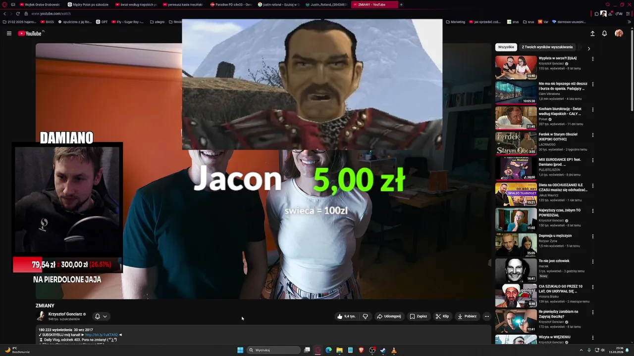Open options for Depresja u mężczyzn video

tap(592, 236)
